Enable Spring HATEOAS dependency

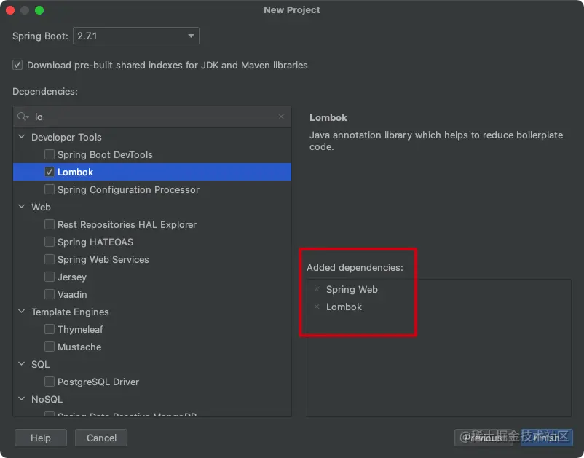click(x=50, y=242)
